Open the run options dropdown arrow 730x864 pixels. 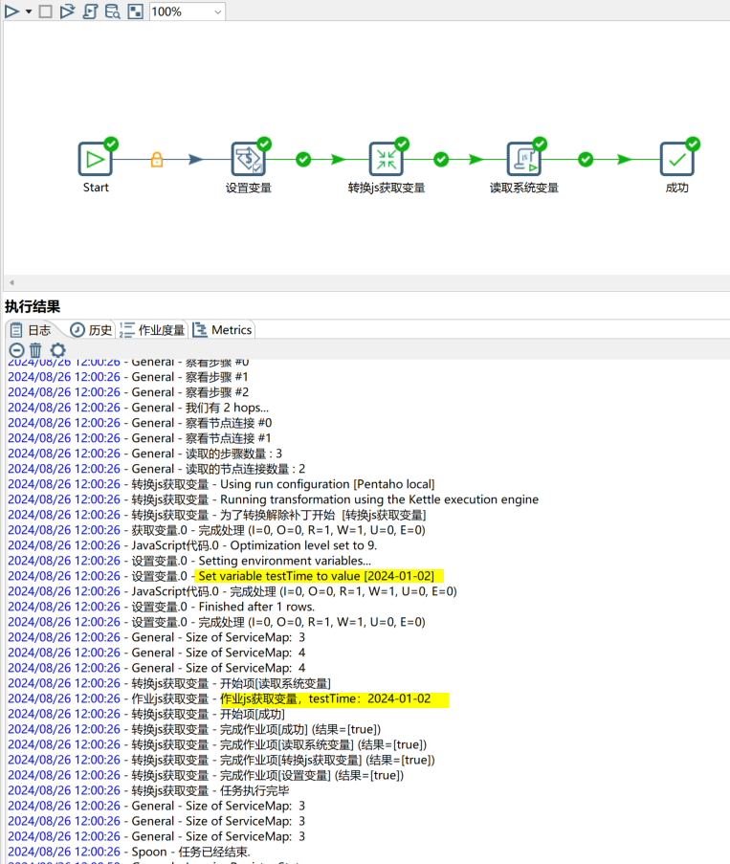[29, 11]
